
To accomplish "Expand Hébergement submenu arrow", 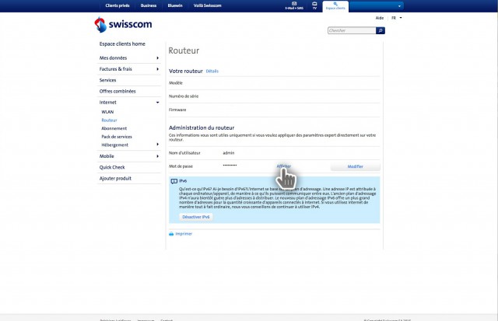I will point(157,145).
